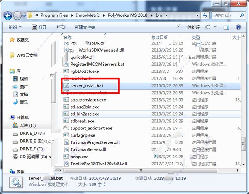Select 库 libraries in the sidebar
The width and height of the screenshot is (249, 194).
click(15, 71)
